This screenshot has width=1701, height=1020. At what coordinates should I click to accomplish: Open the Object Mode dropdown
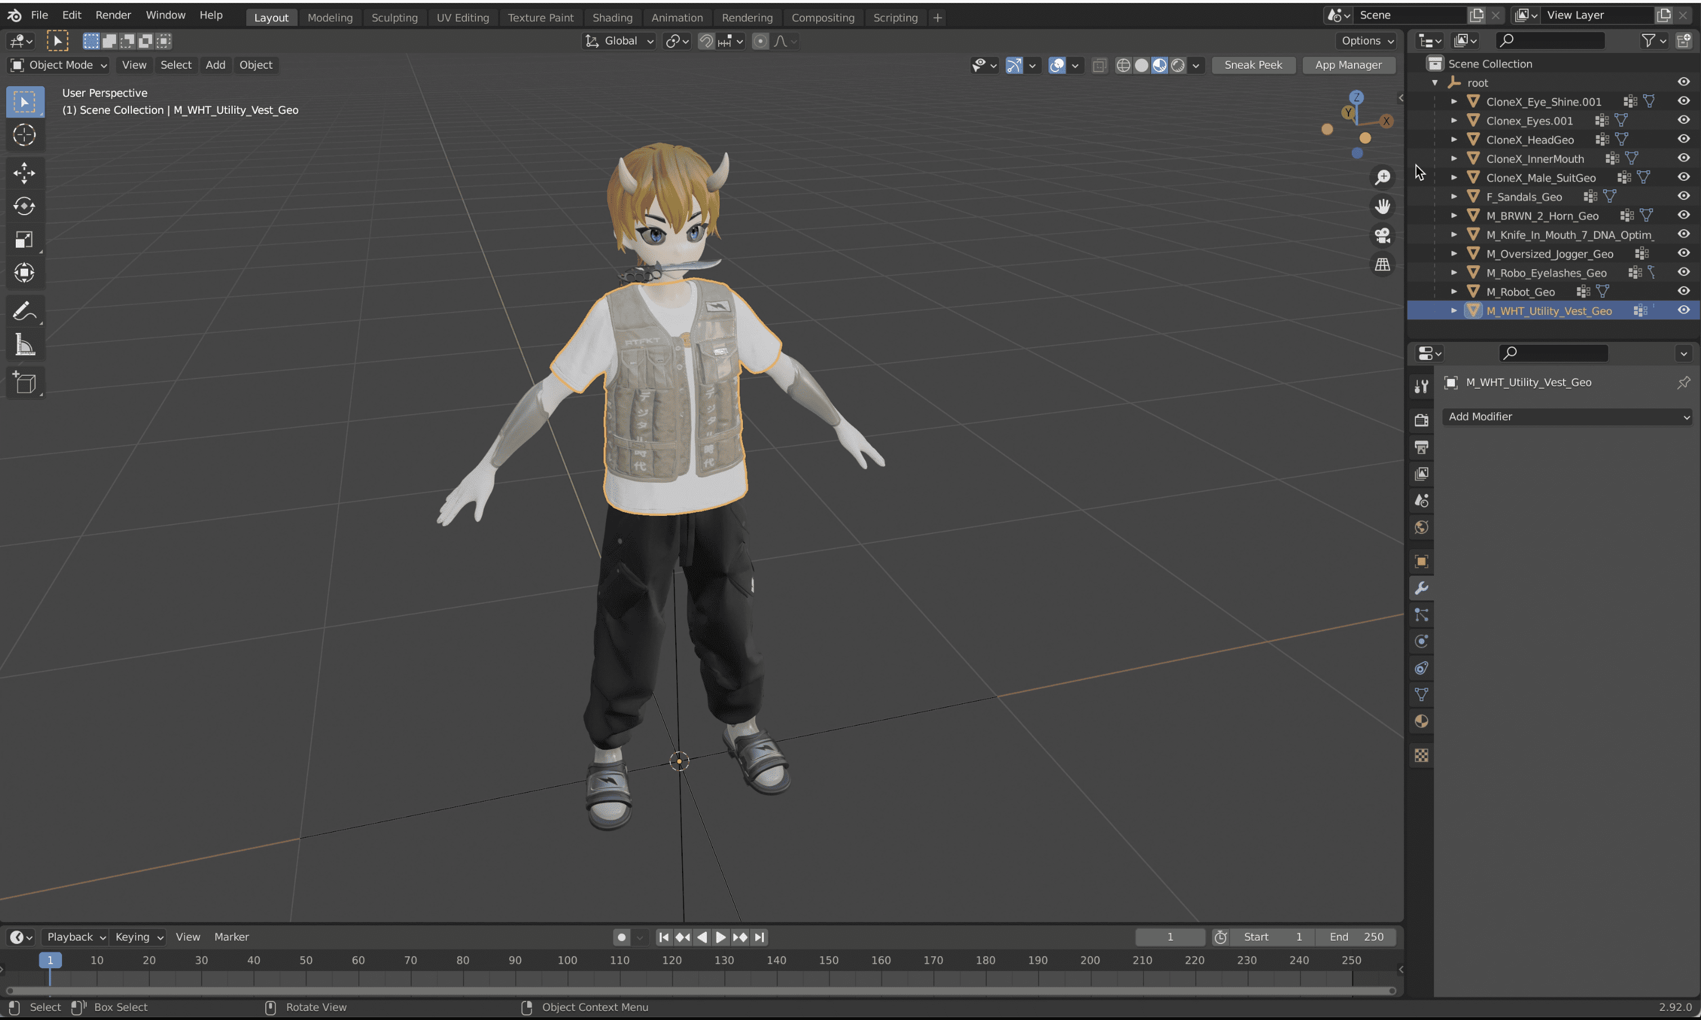59,65
